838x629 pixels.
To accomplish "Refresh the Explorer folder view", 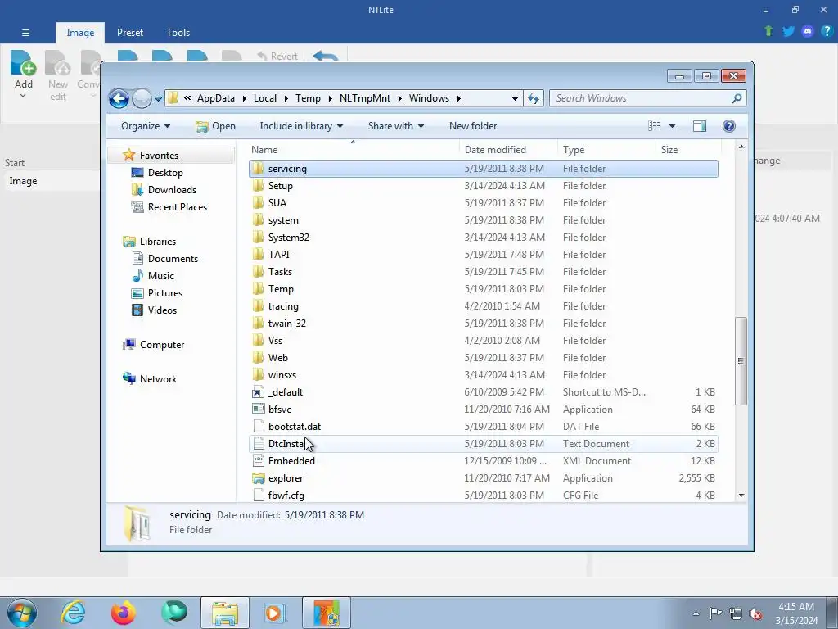I will (534, 98).
